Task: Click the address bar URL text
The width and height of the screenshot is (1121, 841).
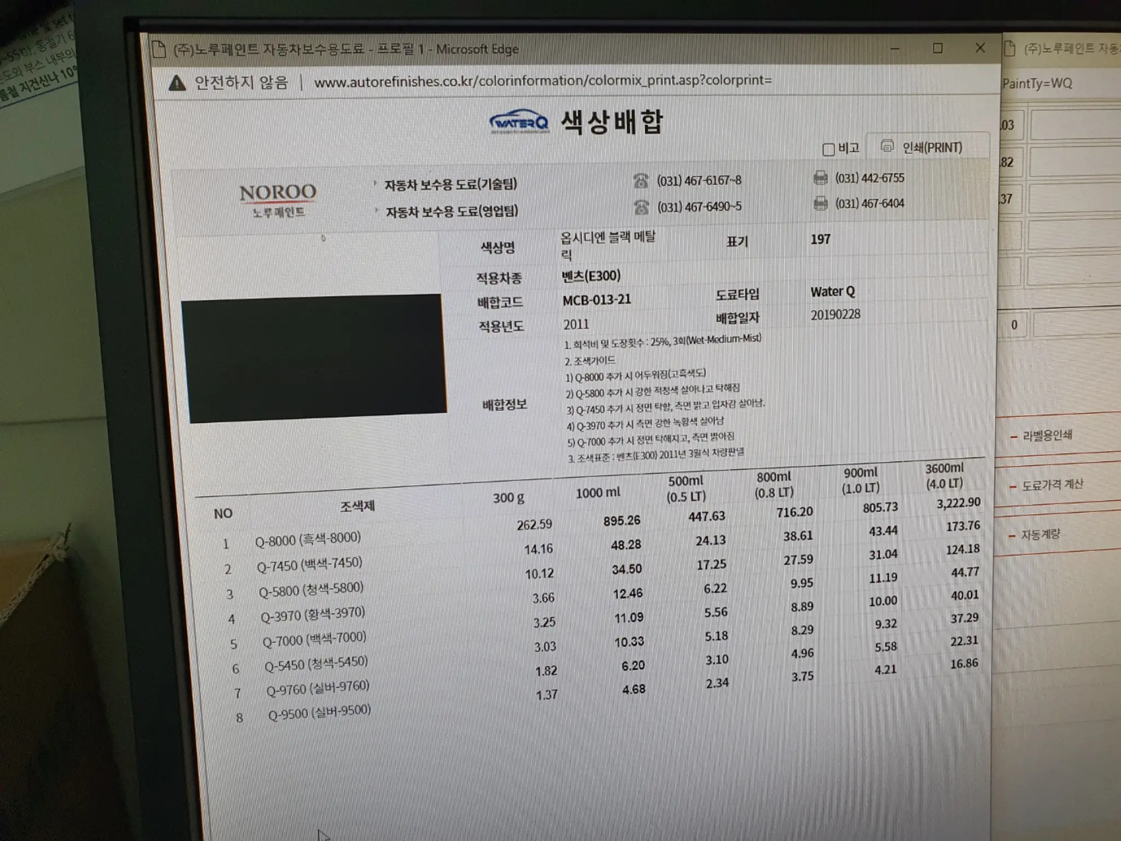Action: pos(542,81)
